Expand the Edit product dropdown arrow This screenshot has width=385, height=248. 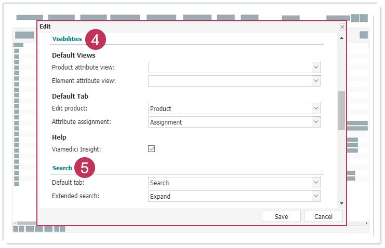(316, 108)
